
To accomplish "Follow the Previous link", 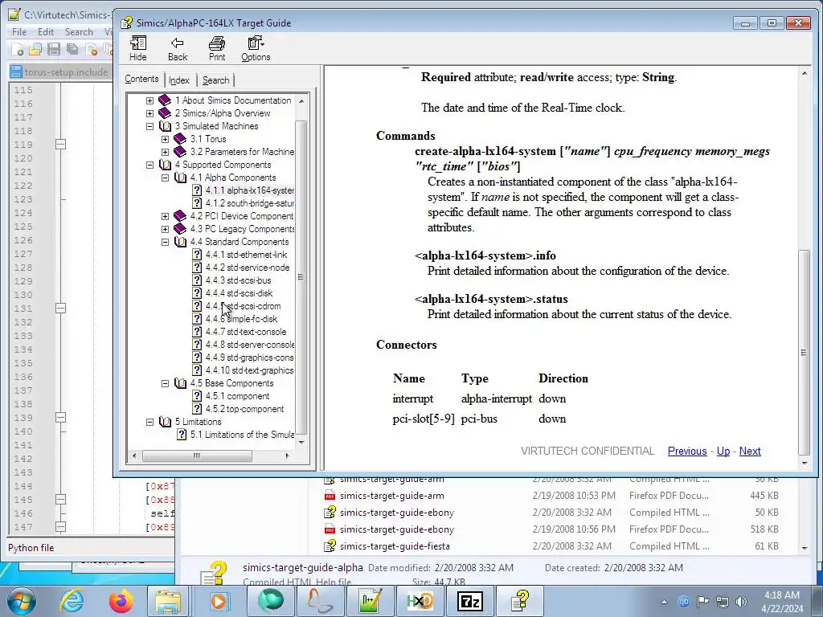I will [x=687, y=452].
